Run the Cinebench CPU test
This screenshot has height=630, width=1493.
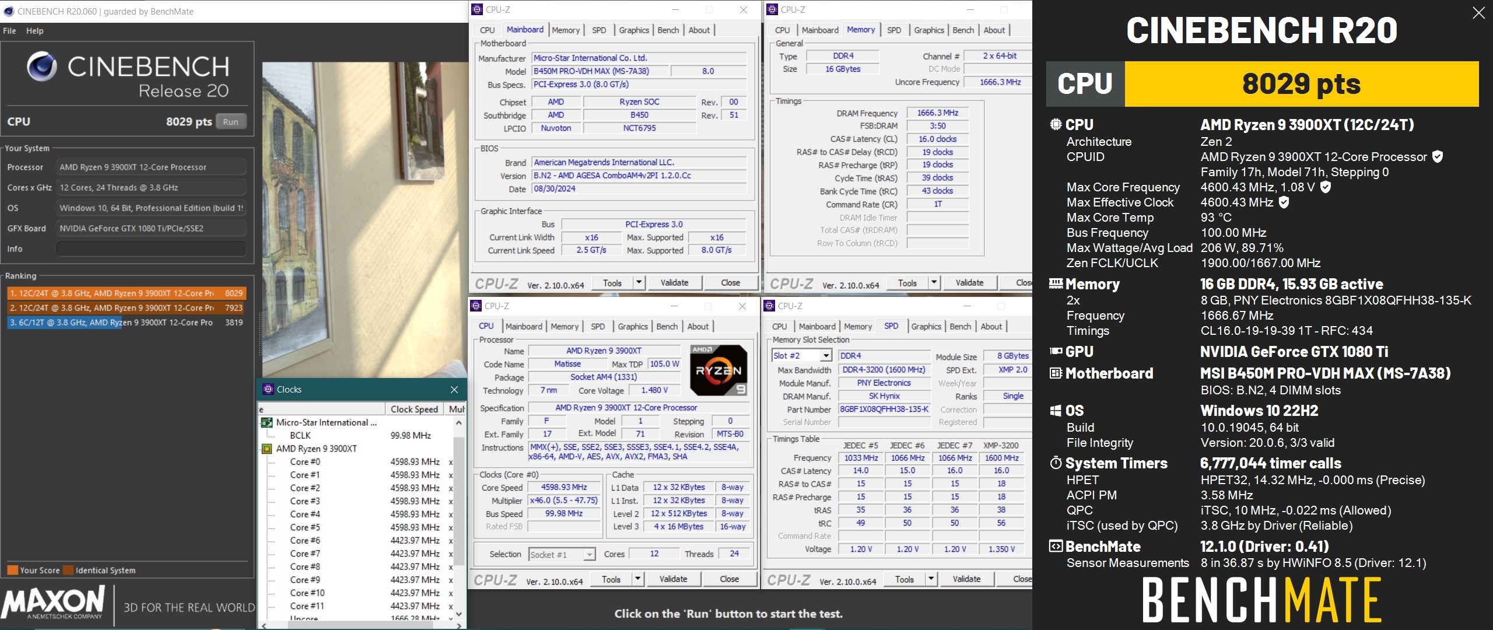pos(231,122)
